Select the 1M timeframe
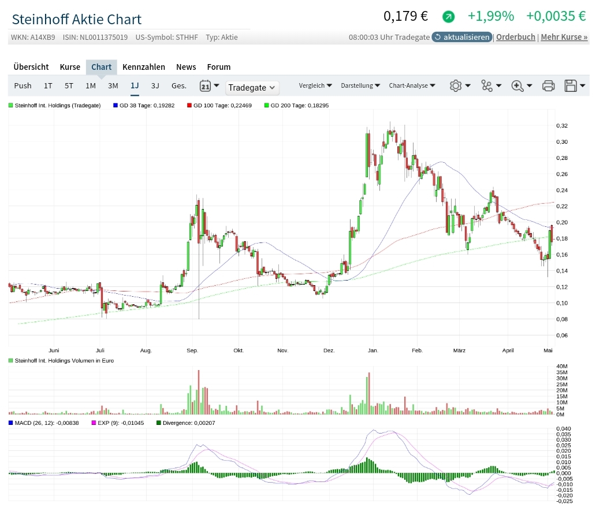Image resolution: width=596 pixels, height=519 pixels. click(91, 86)
